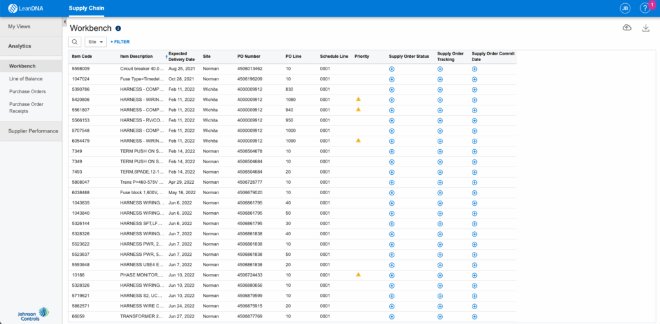Add Supply Order Tracking for item 5598009
Image resolution: width=660 pixels, height=324 pixels.
(x=440, y=69)
